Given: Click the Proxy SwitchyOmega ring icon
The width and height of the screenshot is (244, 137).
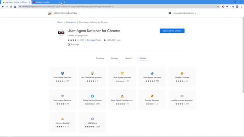Looking at the screenshot, I should tap(92, 96).
